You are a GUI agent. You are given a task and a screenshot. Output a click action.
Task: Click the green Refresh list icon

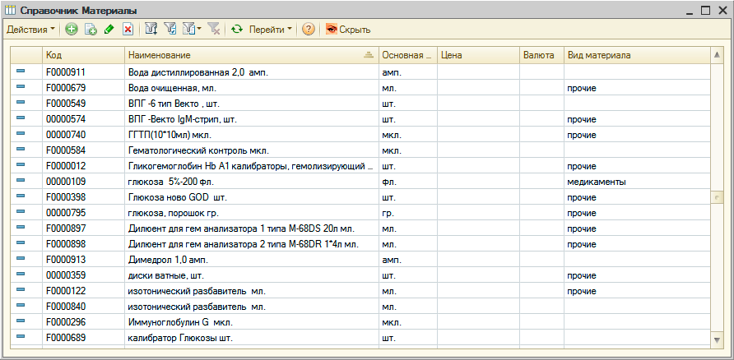click(x=237, y=29)
